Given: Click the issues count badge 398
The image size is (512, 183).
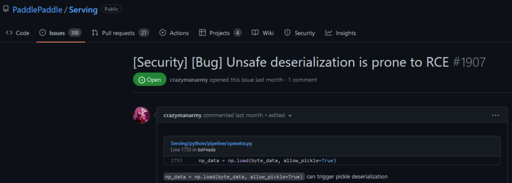Looking at the screenshot, I should coord(75,33).
